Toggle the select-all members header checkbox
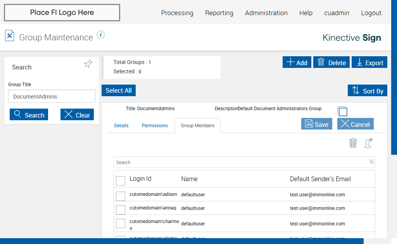 [121, 181]
